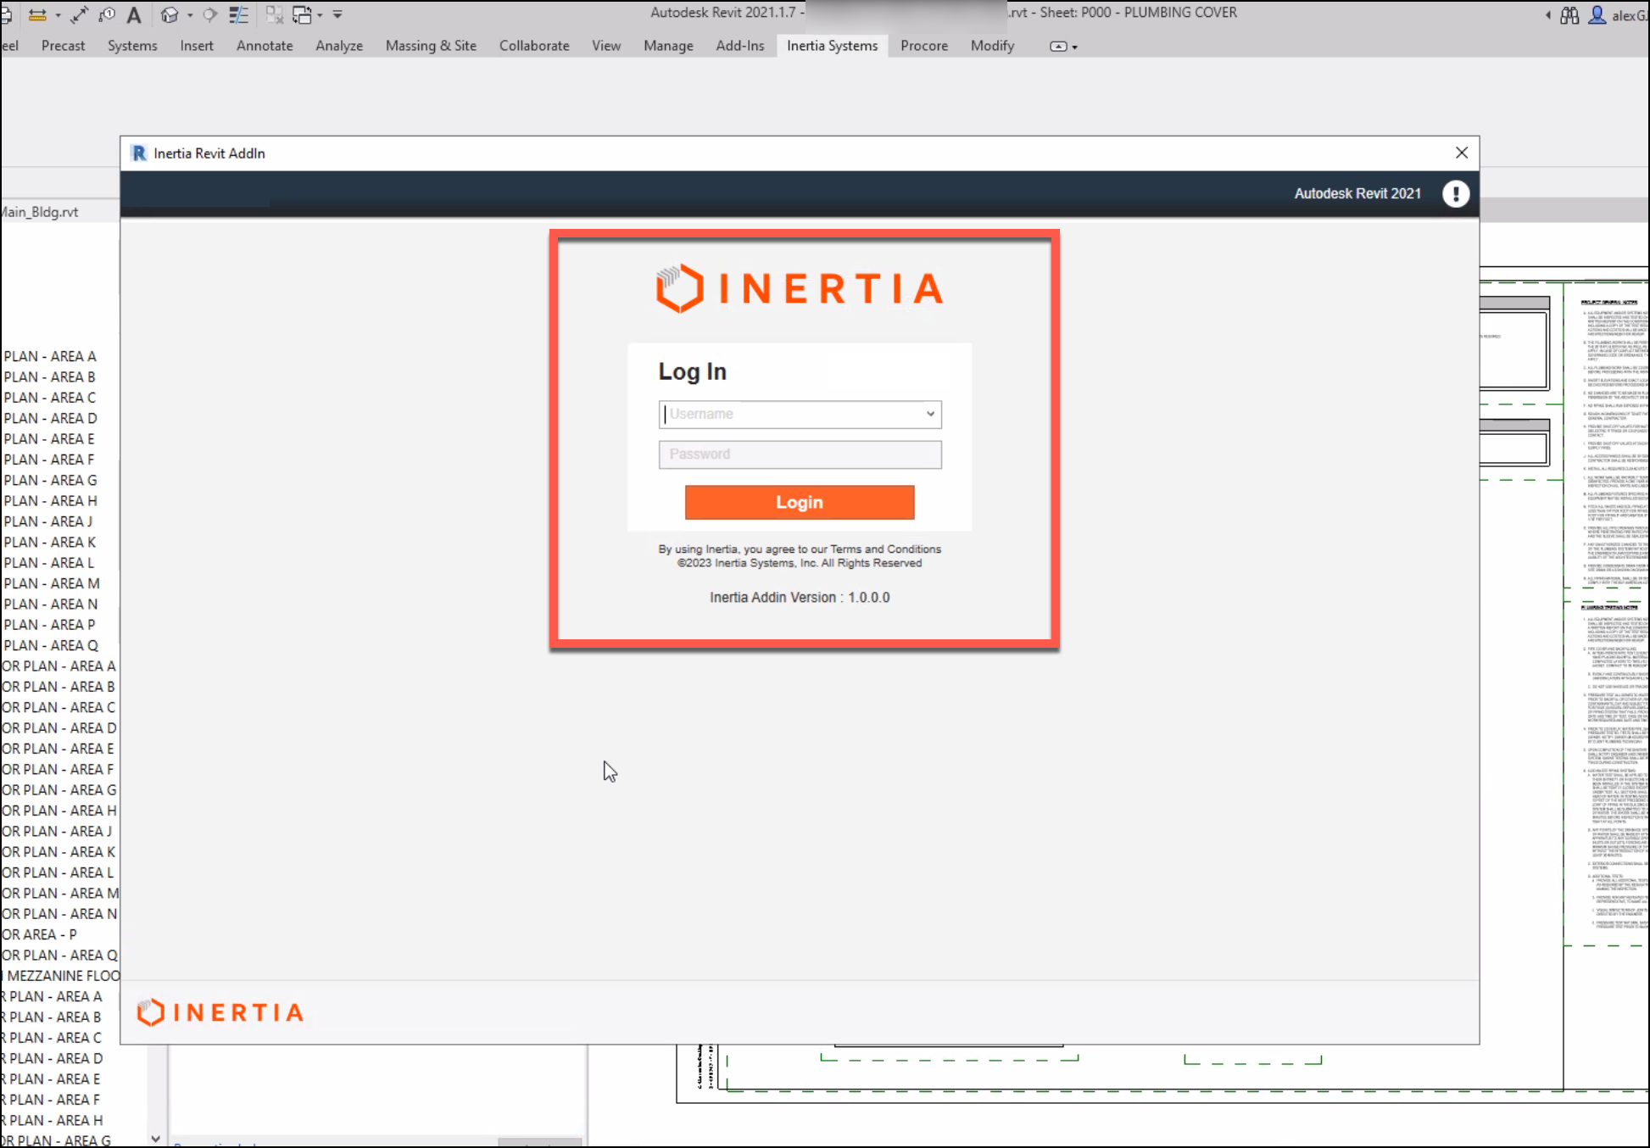Select 'OR PLAN - AREA Q' browser item
The image size is (1650, 1148).
[59, 956]
